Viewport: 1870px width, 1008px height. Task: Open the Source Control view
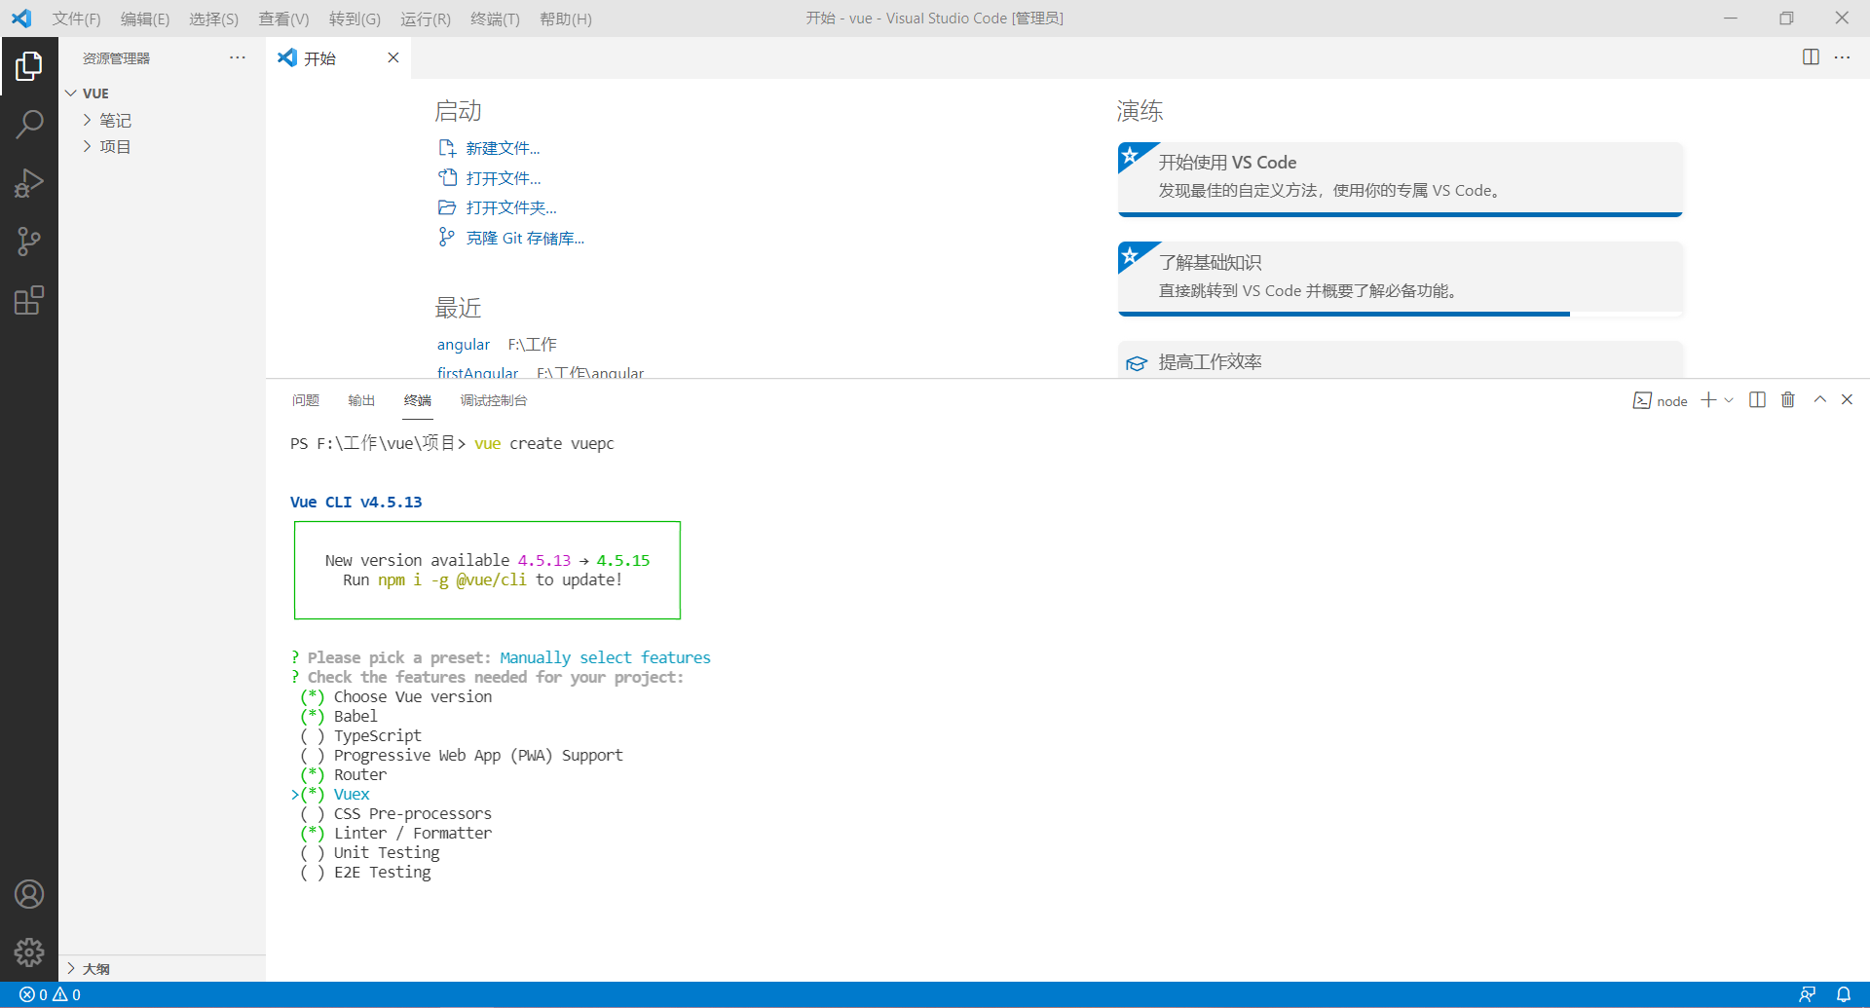click(x=29, y=242)
